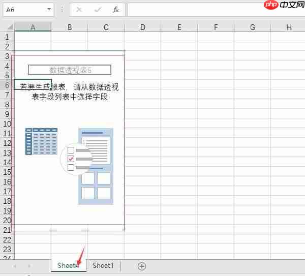305x276 pixels.
Task: Select column E header
Action: pyautogui.click(x=179, y=27)
